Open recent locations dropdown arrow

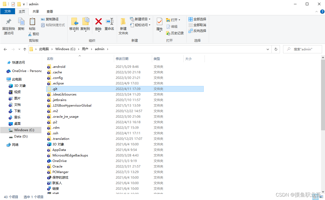pyautogui.click(x=19, y=49)
